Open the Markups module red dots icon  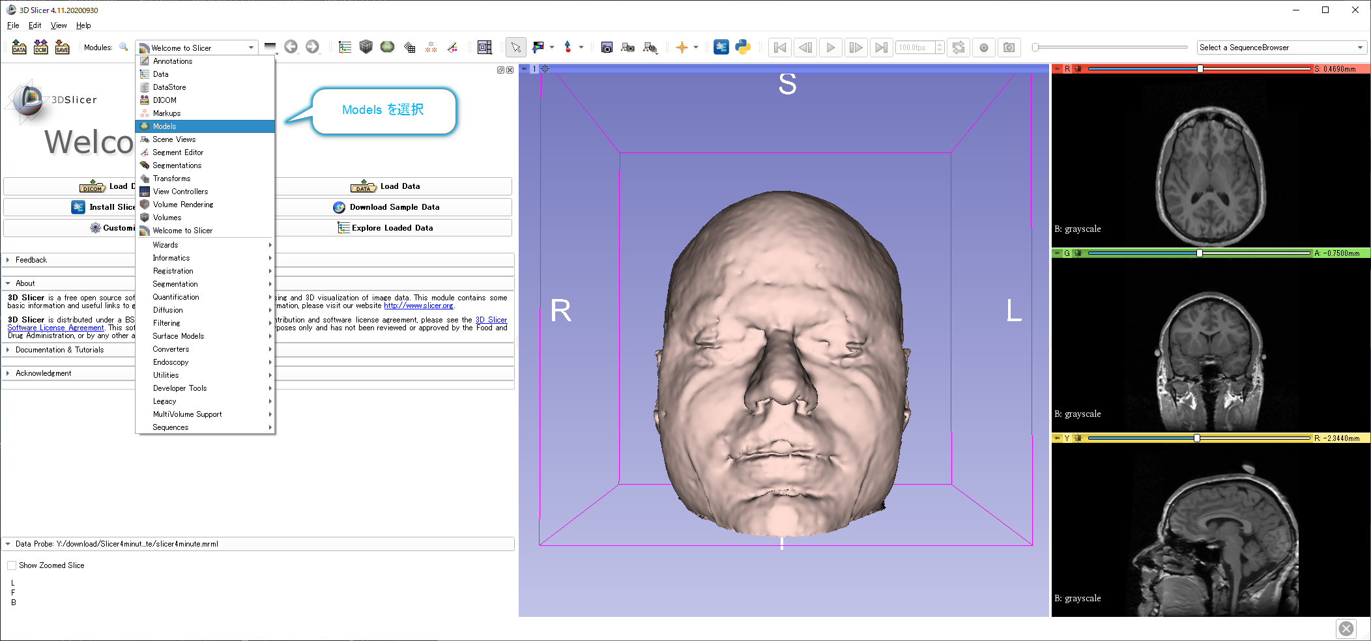click(x=431, y=47)
